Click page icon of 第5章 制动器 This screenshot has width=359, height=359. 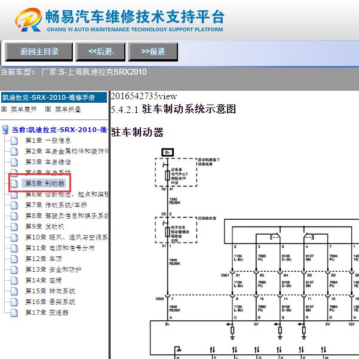(14, 183)
